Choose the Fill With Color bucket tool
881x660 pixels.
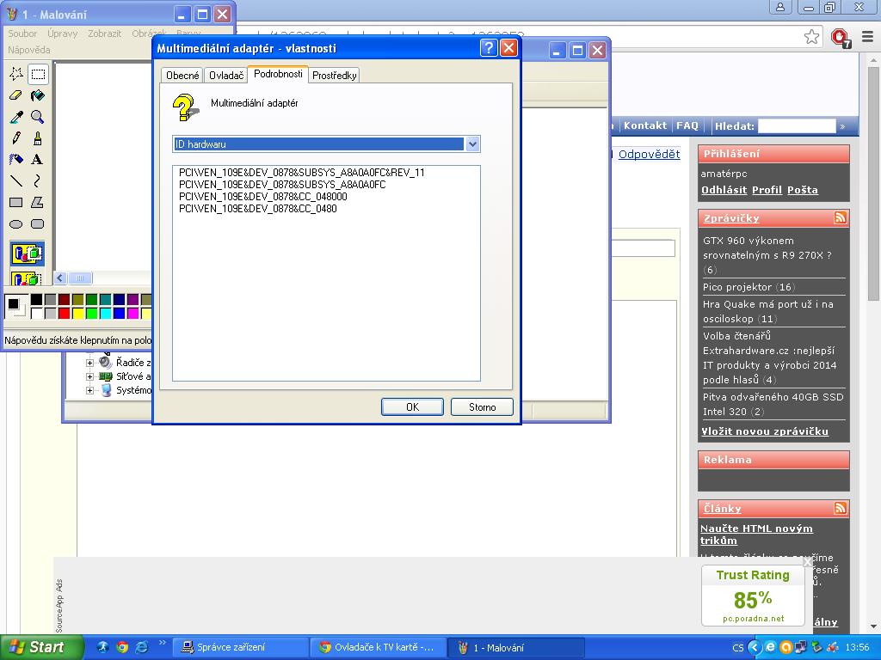click(x=38, y=95)
